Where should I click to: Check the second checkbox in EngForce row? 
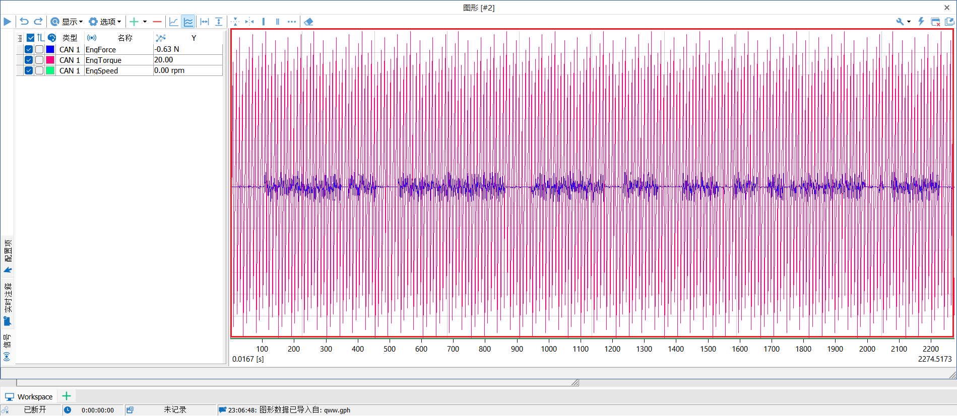point(39,49)
